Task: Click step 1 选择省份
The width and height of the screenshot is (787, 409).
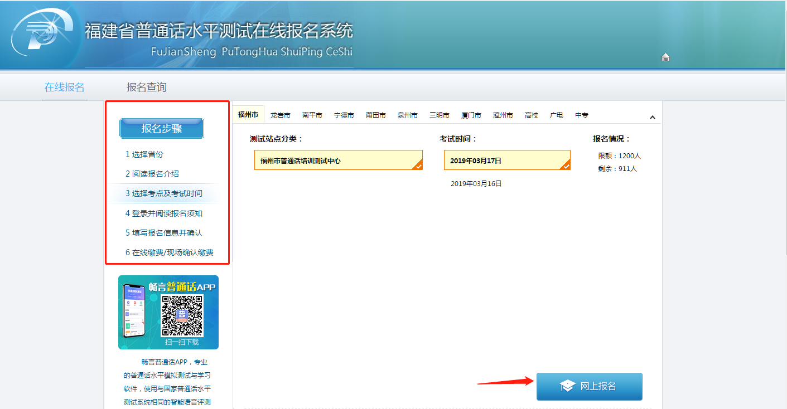Action: click(144, 154)
